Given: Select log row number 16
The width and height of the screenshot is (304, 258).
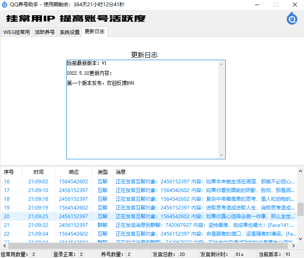Looking at the screenshot, I should [x=124, y=182].
